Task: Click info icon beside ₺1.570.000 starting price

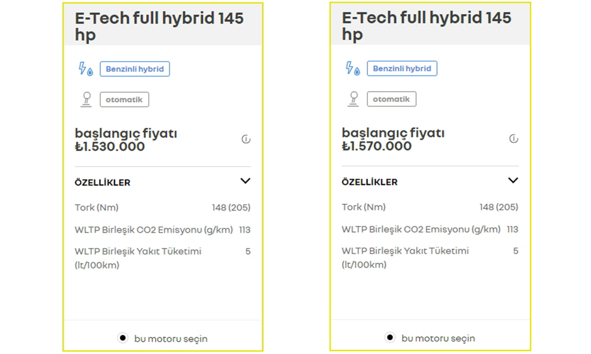Action: tap(514, 138)
